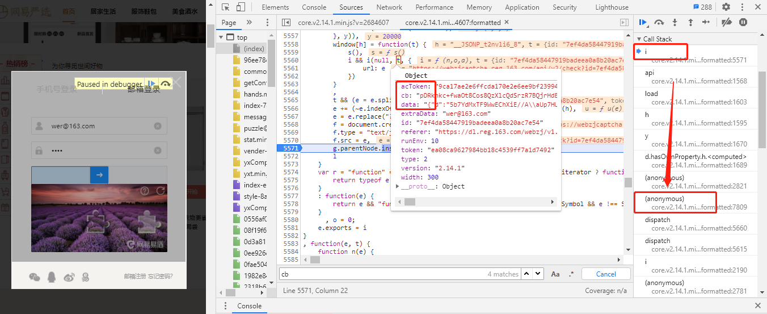Viewport: 767px width, 314px height.
Task: Open the Network tab
Action: click(x=389, y=7)
